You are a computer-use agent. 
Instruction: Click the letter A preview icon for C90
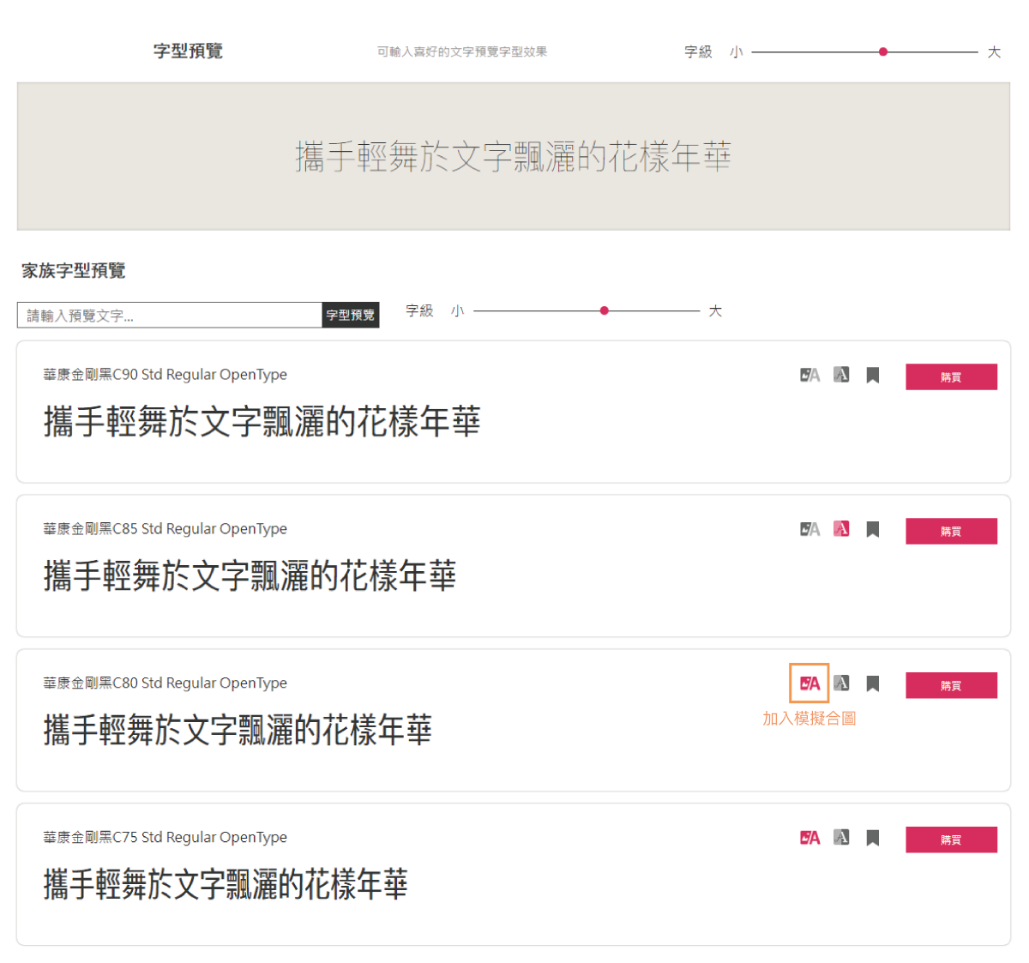841,375
